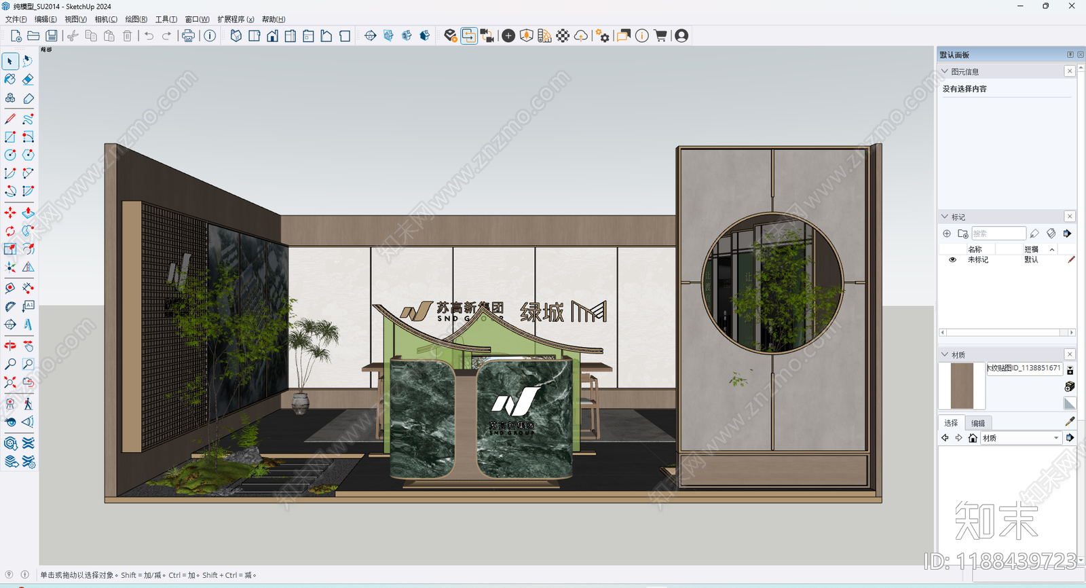This screenshot has width=1086, height=588.
Task: Choose the Eraser tool
Action: (28, 79)
